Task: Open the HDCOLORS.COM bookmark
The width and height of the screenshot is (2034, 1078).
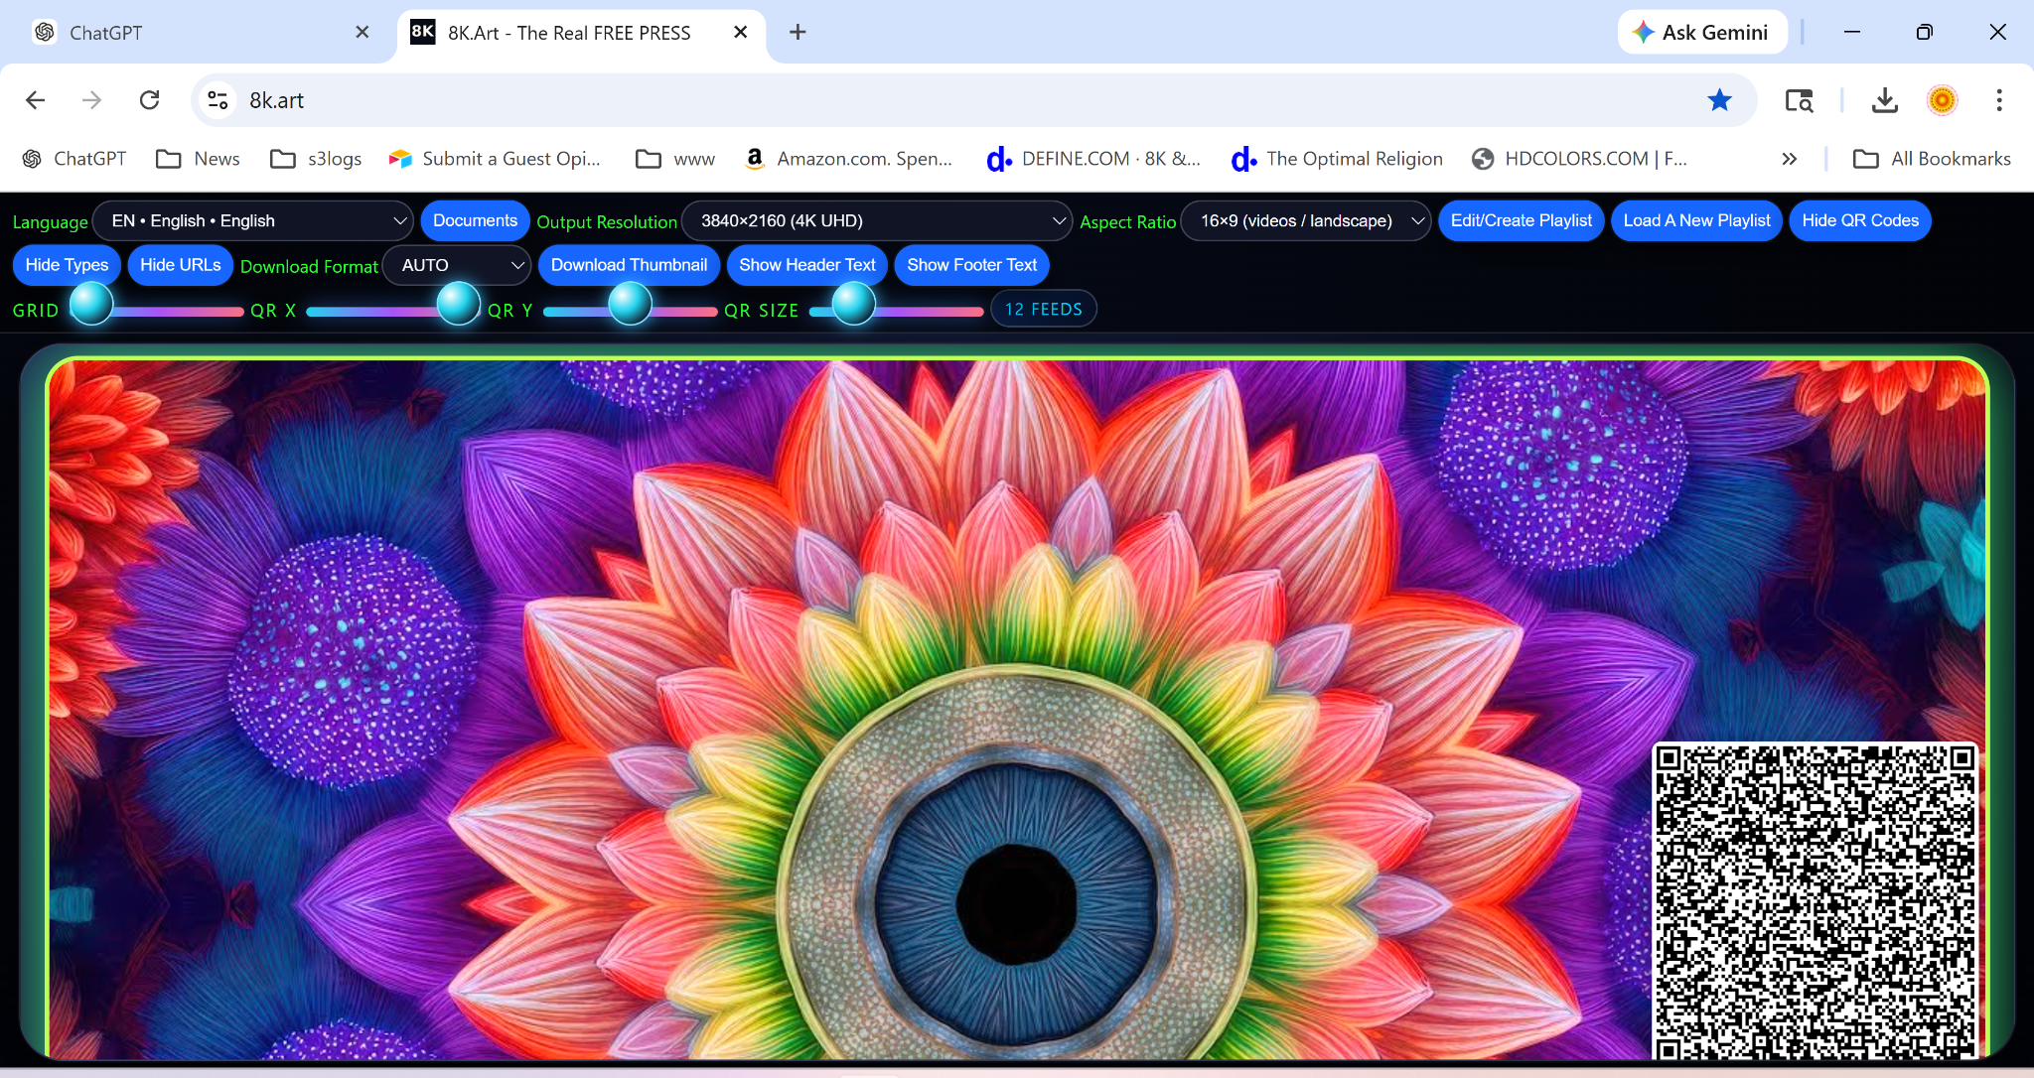Action: click(x=1579, y=159)
